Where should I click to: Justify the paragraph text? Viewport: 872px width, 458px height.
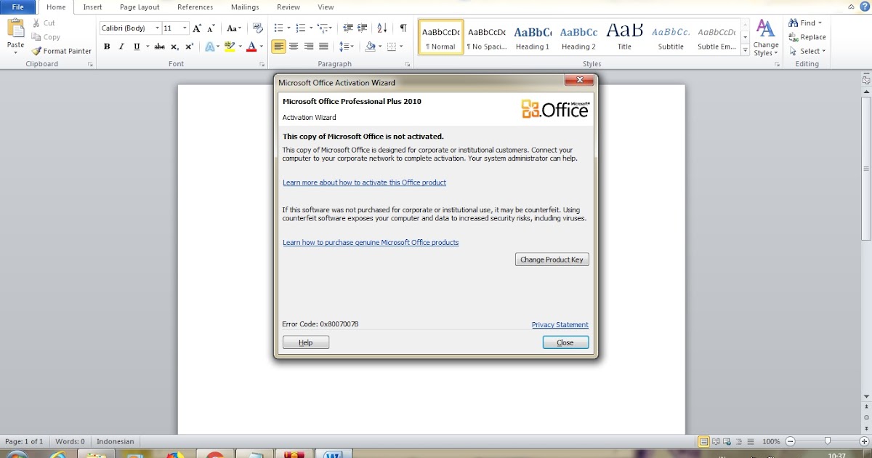324,47
